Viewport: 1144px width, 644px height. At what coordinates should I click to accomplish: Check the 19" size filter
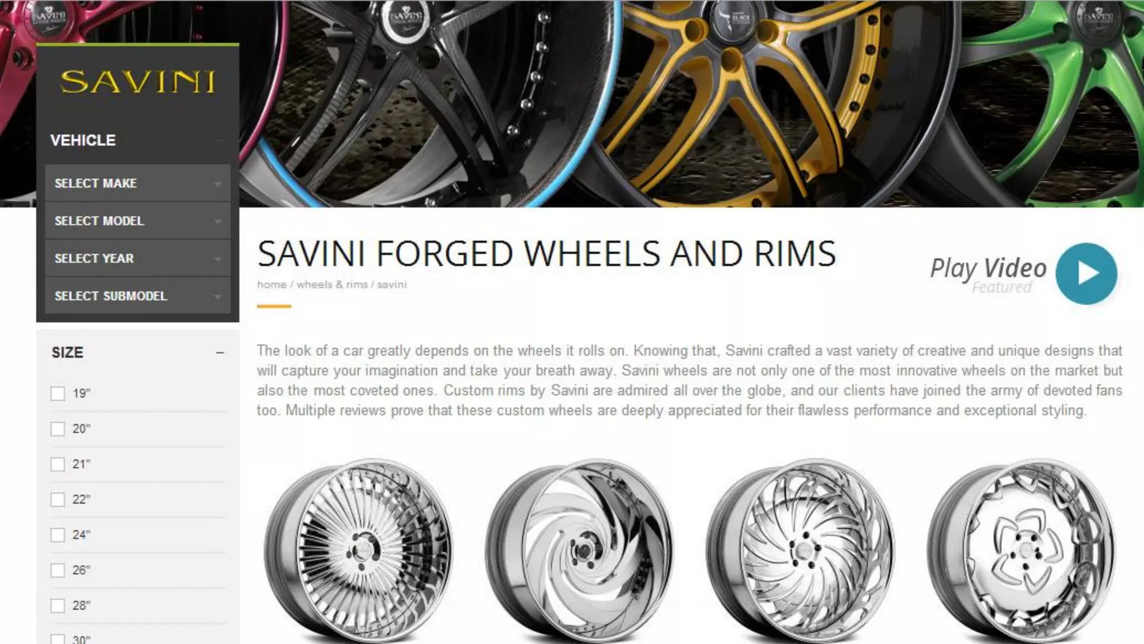click(x=58, y=394)
